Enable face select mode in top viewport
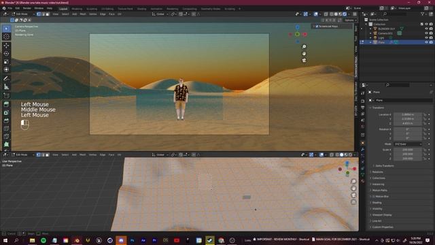435x245 pixels. tap(47, 14)
